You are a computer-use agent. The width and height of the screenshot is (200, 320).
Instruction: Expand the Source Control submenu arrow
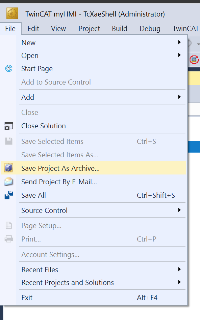click(x=179, y=210)
